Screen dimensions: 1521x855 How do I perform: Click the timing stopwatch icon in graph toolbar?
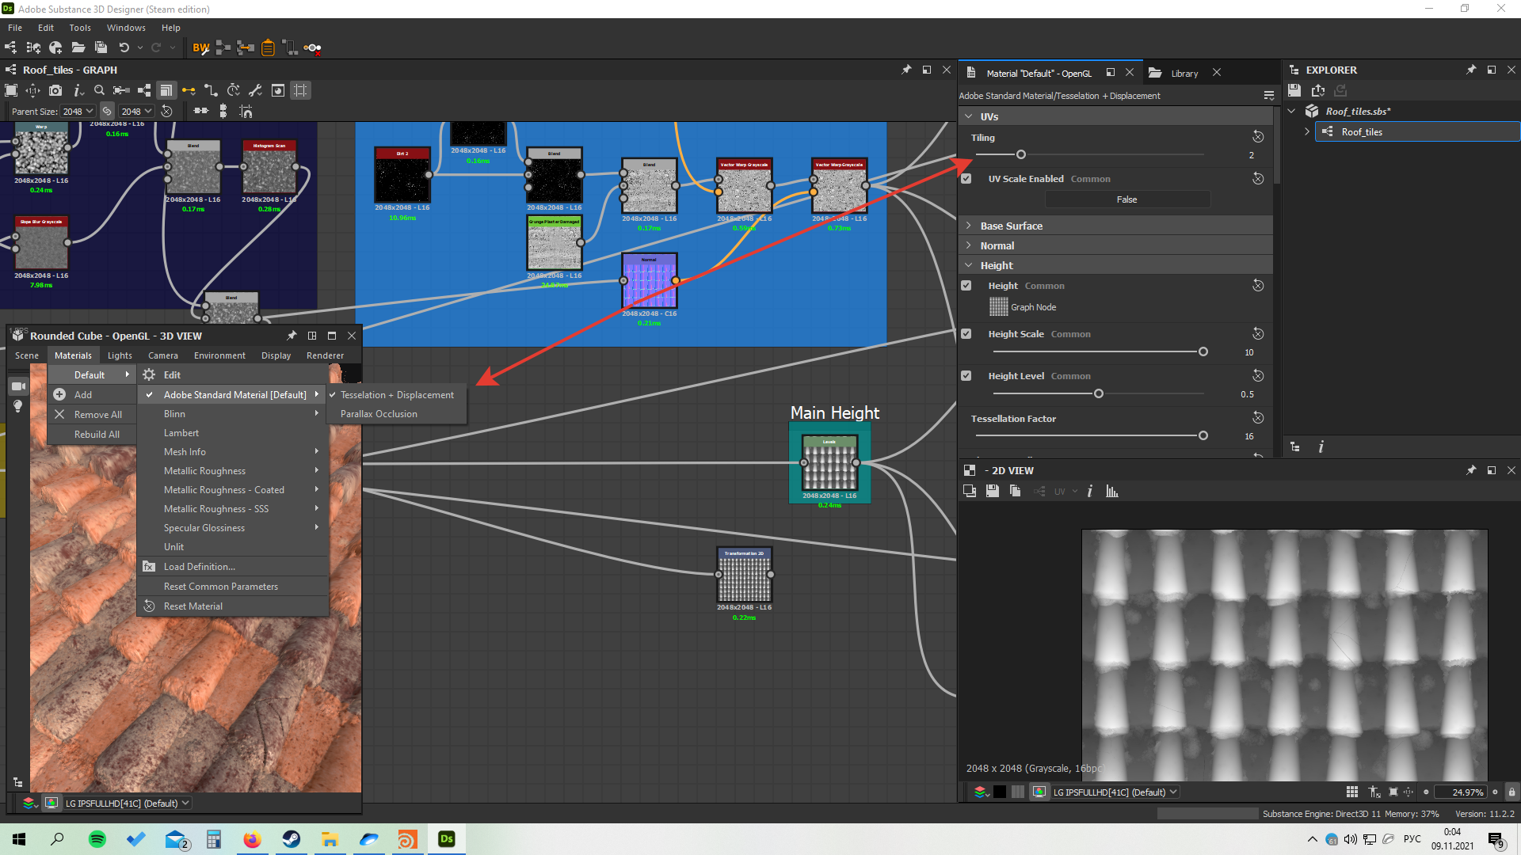tap(233, 90)
